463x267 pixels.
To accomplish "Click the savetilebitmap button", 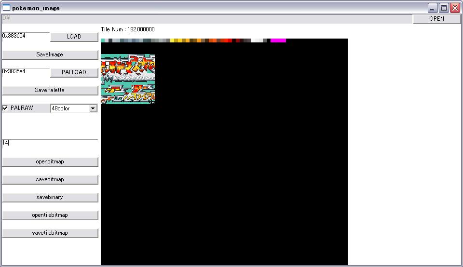I will (x=50, y=233).
